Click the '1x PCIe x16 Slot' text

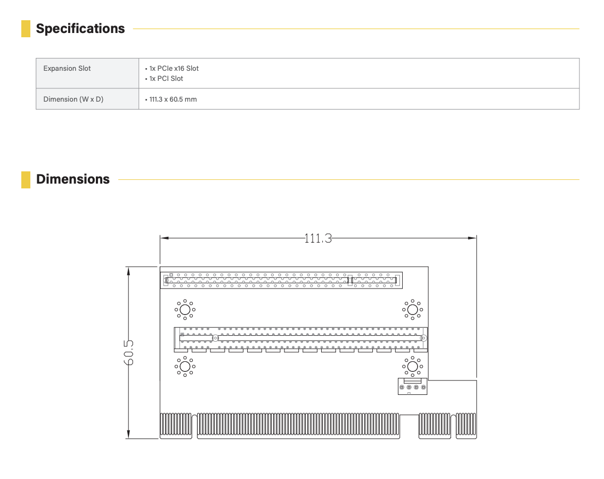click(174, 68)
